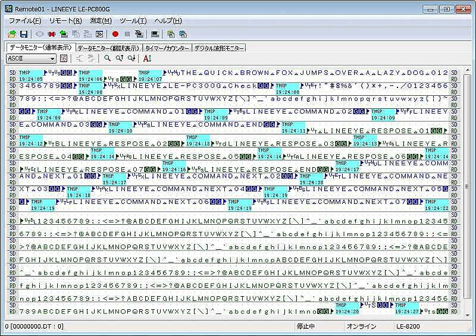Maximize the Remote01 window
The height and width of the screenshot is (336, 476).
(446, 9)
